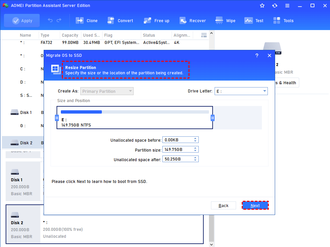Click the help question mark in dialog

(x=257, y=55)
